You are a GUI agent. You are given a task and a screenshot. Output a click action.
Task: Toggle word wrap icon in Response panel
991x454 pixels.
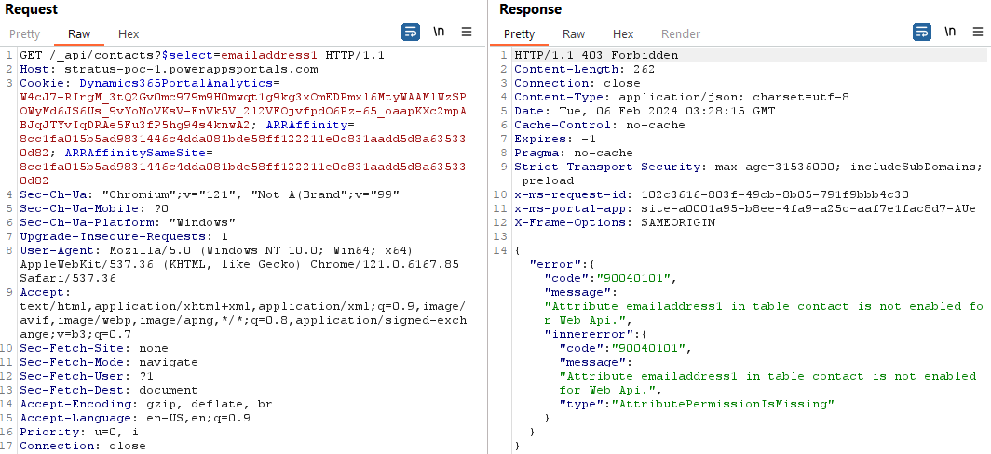(x=922, y=33)
